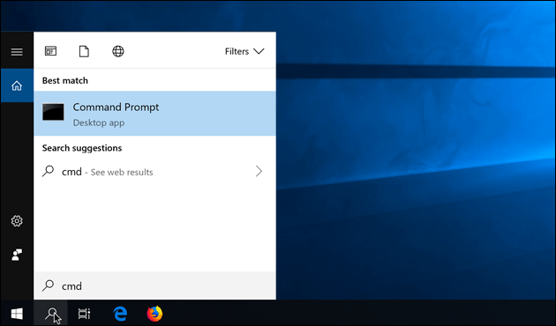Image resolution: width=556 pixels, height=326 pixels.
Task: Click the "Desktop app" subtitle text
Action: coord(99,122)
